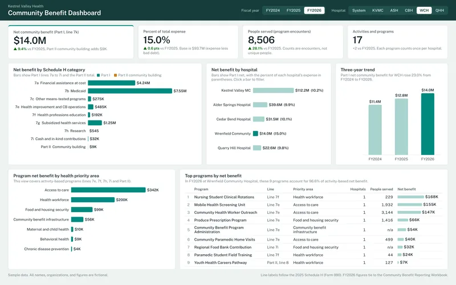
Task: Click the '7i Cash and in-kind contributions' label
Action: (x=58, y=139)
